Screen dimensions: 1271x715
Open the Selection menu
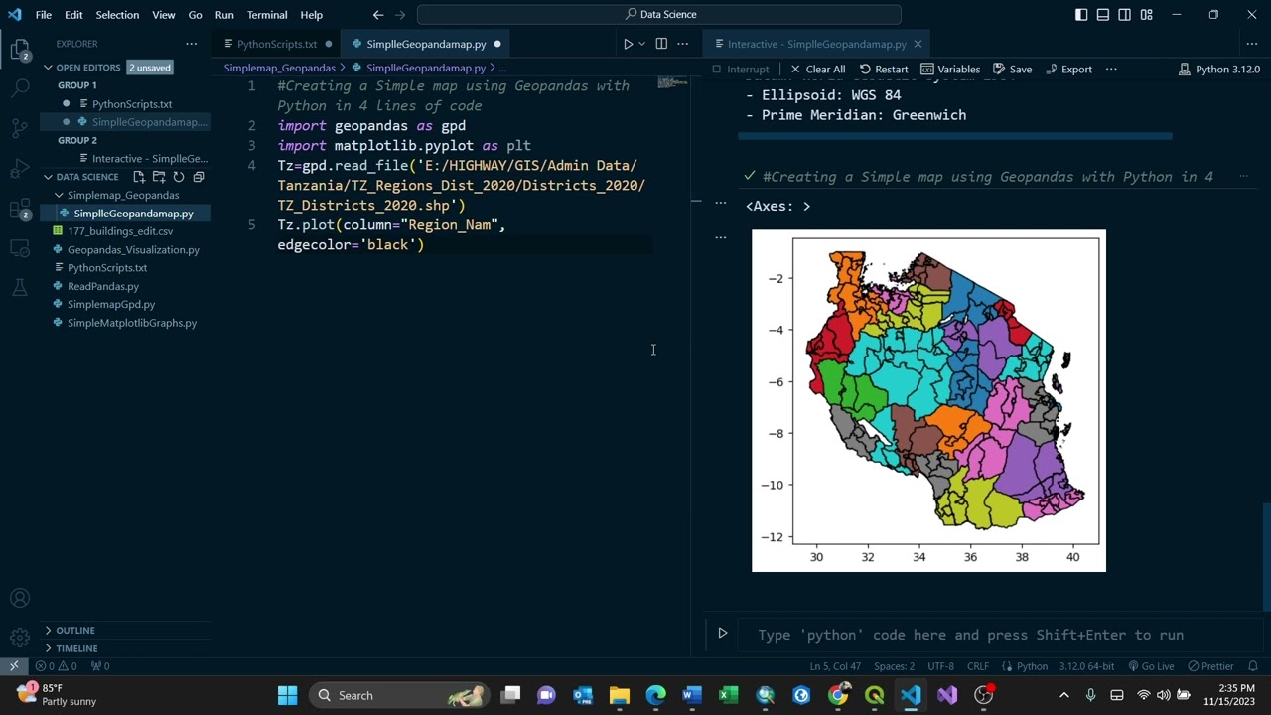coord(117,15)
